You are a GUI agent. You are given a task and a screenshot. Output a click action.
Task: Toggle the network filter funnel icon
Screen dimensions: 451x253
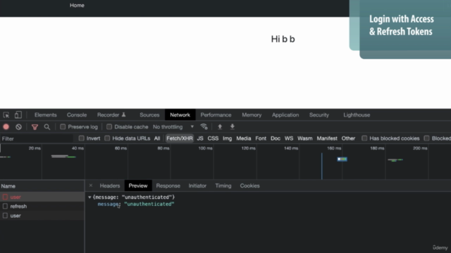(35, 126)
